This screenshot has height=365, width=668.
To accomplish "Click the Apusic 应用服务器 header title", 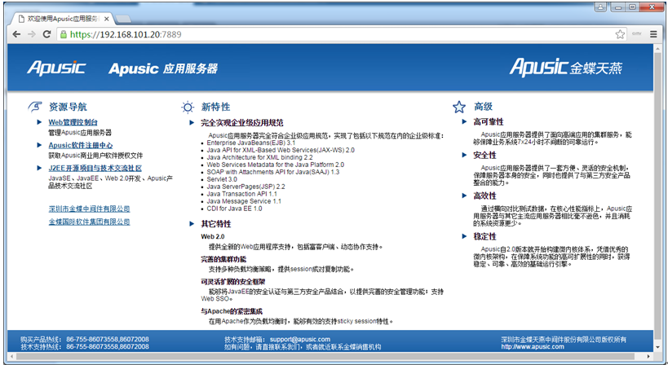I will point(163,68).
